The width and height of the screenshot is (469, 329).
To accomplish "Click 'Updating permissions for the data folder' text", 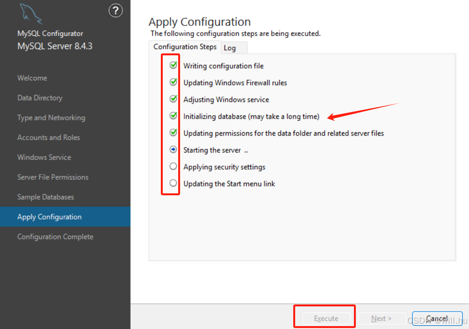I will 284,133.
